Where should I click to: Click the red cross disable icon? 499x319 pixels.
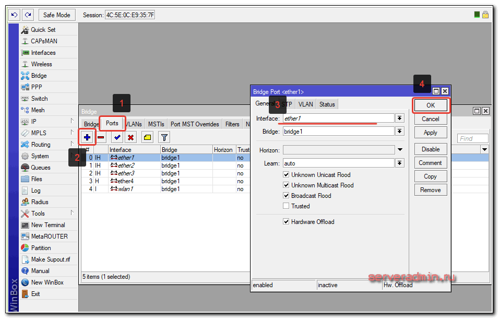[131, 138]
